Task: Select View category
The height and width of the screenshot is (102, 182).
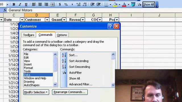Action: (x=38, y=61)
